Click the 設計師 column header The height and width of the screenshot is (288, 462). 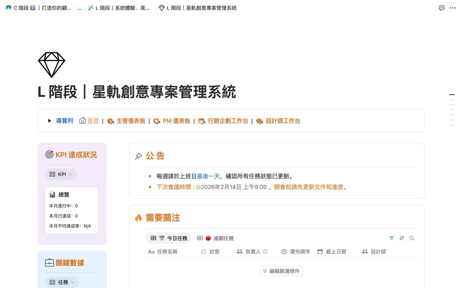(374, 252)
